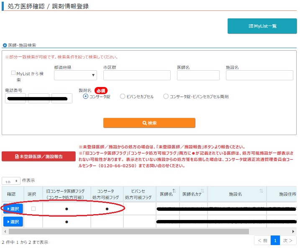Go to 次 next page
This screenshot has width=300, height=248.
tap(288, 240)
